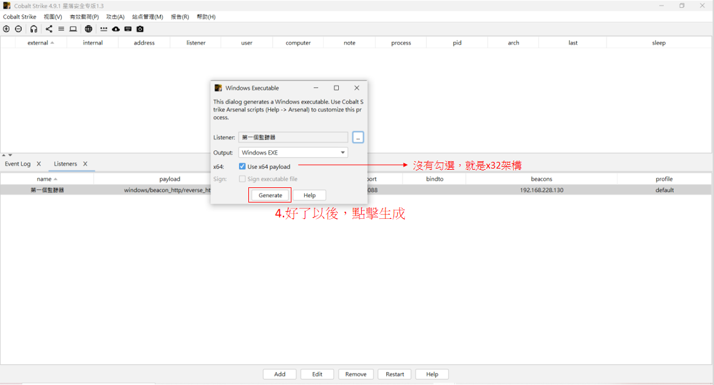714x385 pixels.
Task: Click the Listener name input field
Action: click(x=293, y=137)
